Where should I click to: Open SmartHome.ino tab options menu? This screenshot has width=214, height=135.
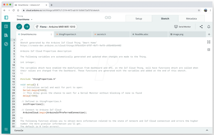click(51, 34)
